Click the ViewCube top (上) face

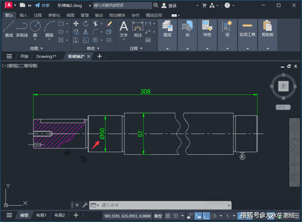(283, 86)
